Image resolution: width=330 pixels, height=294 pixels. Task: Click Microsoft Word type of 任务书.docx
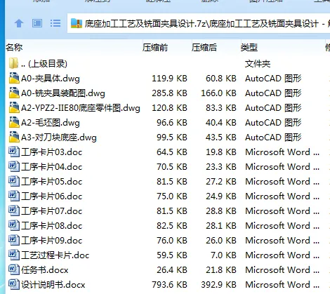282,269
